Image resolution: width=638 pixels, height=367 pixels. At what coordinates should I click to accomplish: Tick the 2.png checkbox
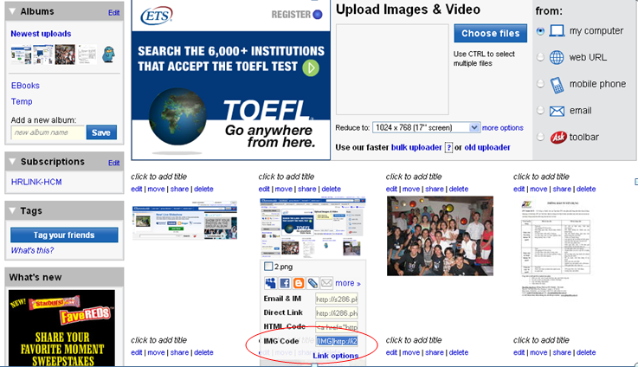coord(268,267)
